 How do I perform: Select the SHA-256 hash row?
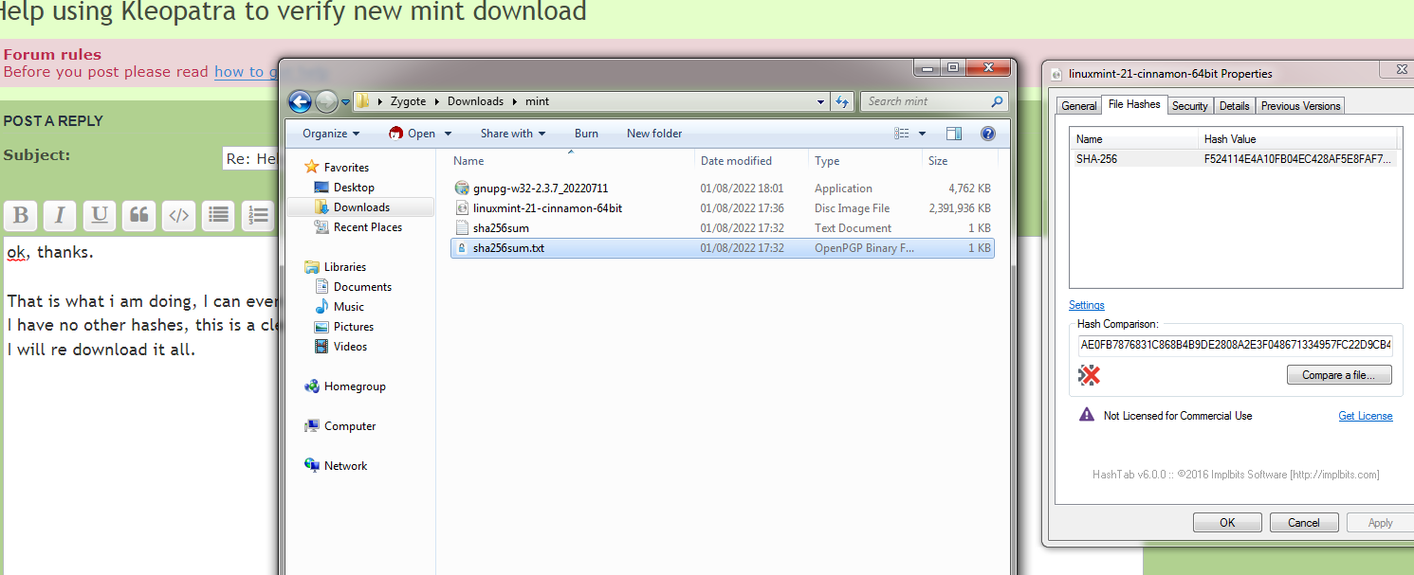pyautogui.click(x=1236, y=159)
